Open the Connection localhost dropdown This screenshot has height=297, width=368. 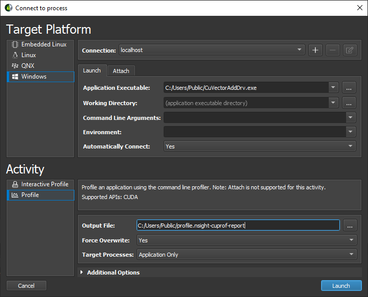pos(212,50)
